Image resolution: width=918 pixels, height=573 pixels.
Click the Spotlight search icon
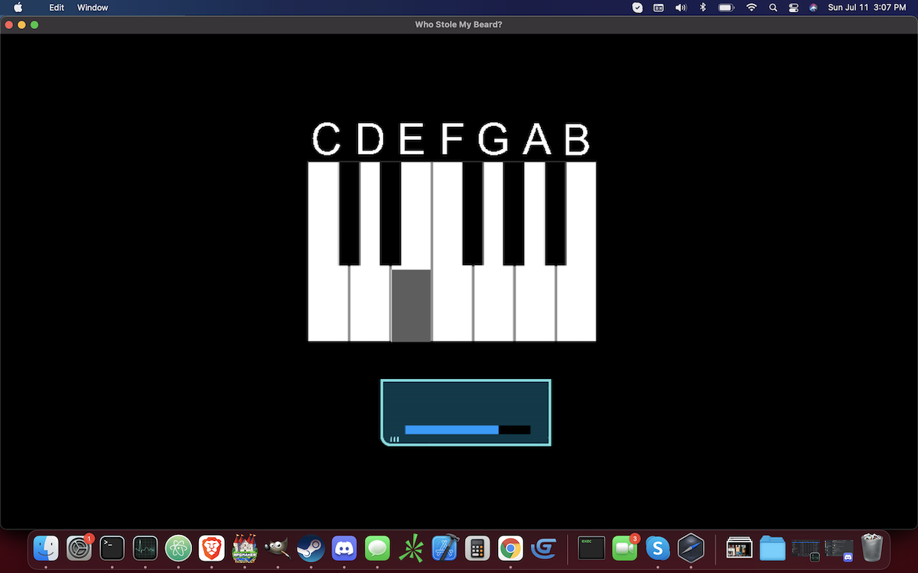(773, 8)
